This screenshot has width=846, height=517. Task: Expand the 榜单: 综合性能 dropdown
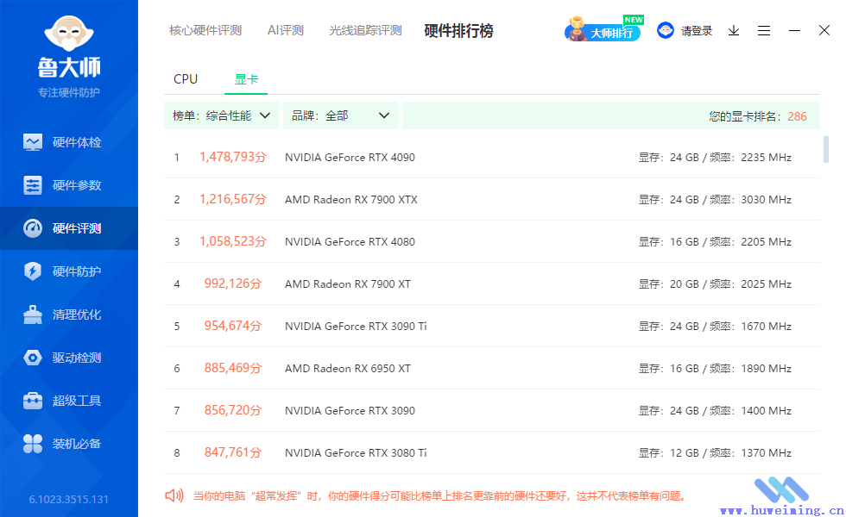coord(221,115)
